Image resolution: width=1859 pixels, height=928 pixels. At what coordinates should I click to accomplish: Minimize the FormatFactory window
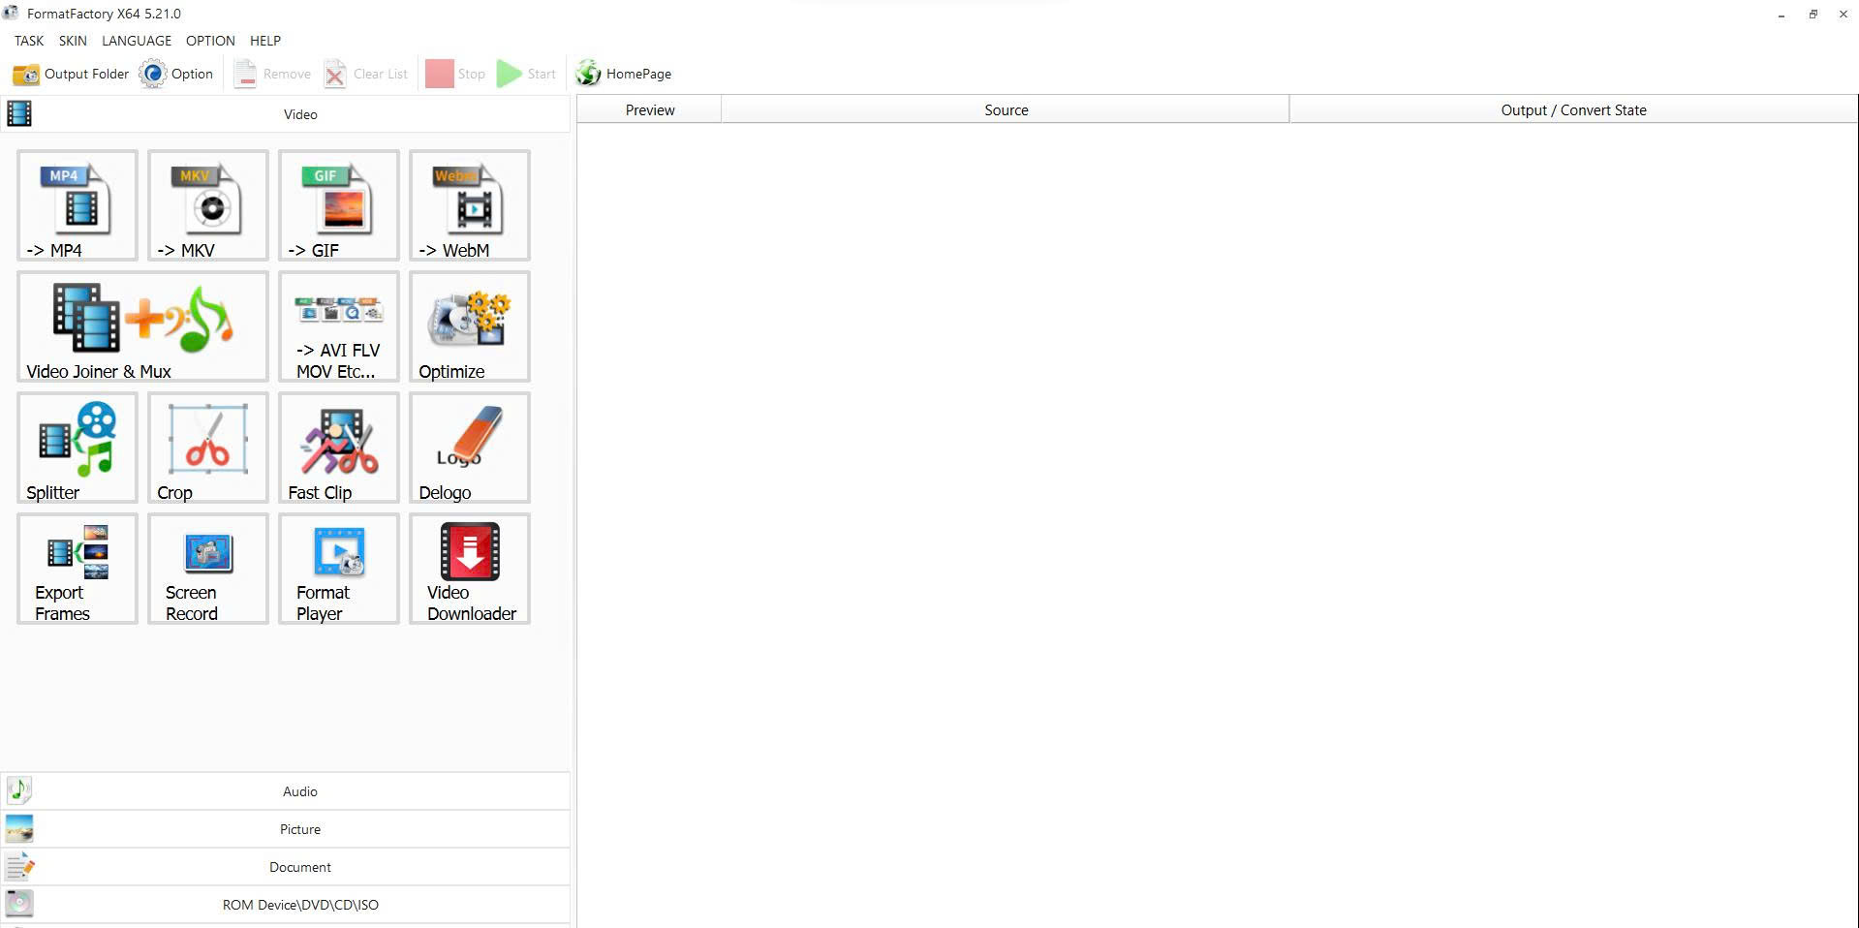(1782, 14)
